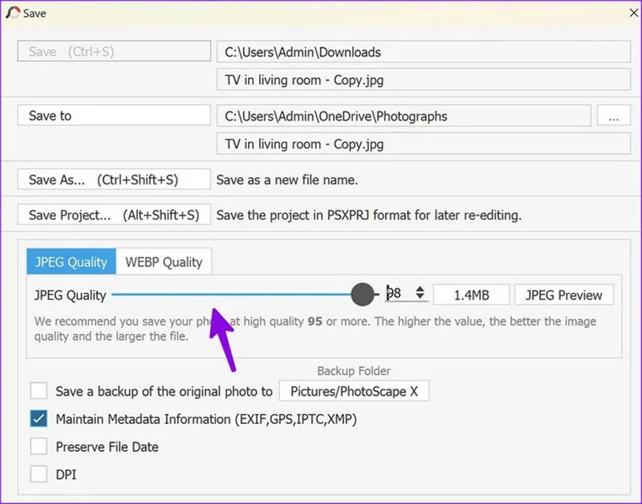Click the file name field below Downloads path
Screen dimensions: 642x504
tap(424, 79)
